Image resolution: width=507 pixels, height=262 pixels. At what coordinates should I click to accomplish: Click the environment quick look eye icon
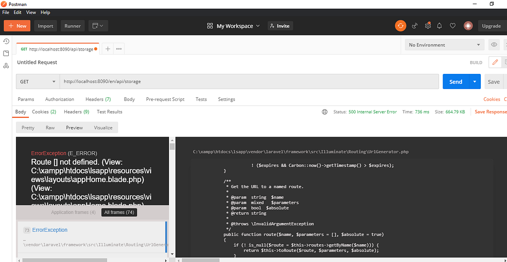click(494, 45)
